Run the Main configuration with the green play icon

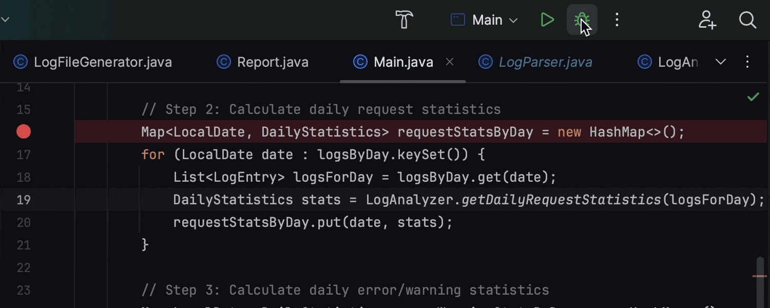[x=547, y=20]
